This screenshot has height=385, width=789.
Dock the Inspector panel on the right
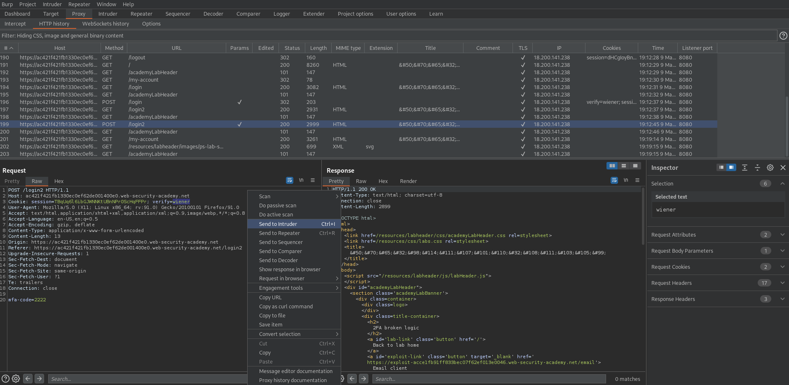(731, 167)
